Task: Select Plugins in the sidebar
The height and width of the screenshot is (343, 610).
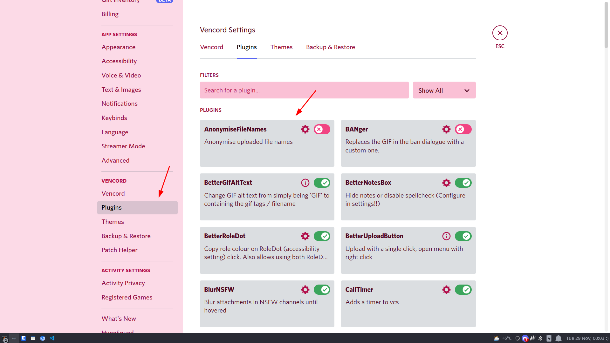Action: pyautogui.click(x=137, y=208)
